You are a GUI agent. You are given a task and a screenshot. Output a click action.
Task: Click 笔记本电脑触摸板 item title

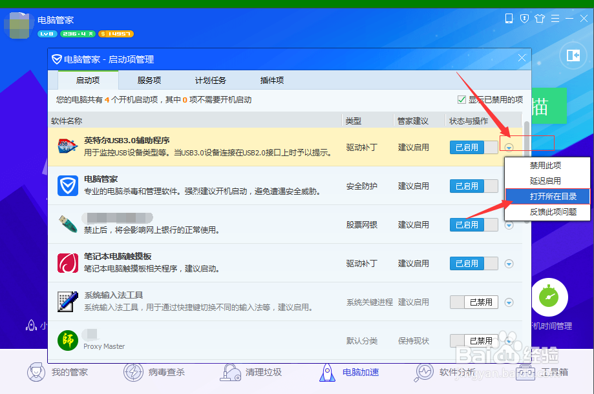click(118, 257)
